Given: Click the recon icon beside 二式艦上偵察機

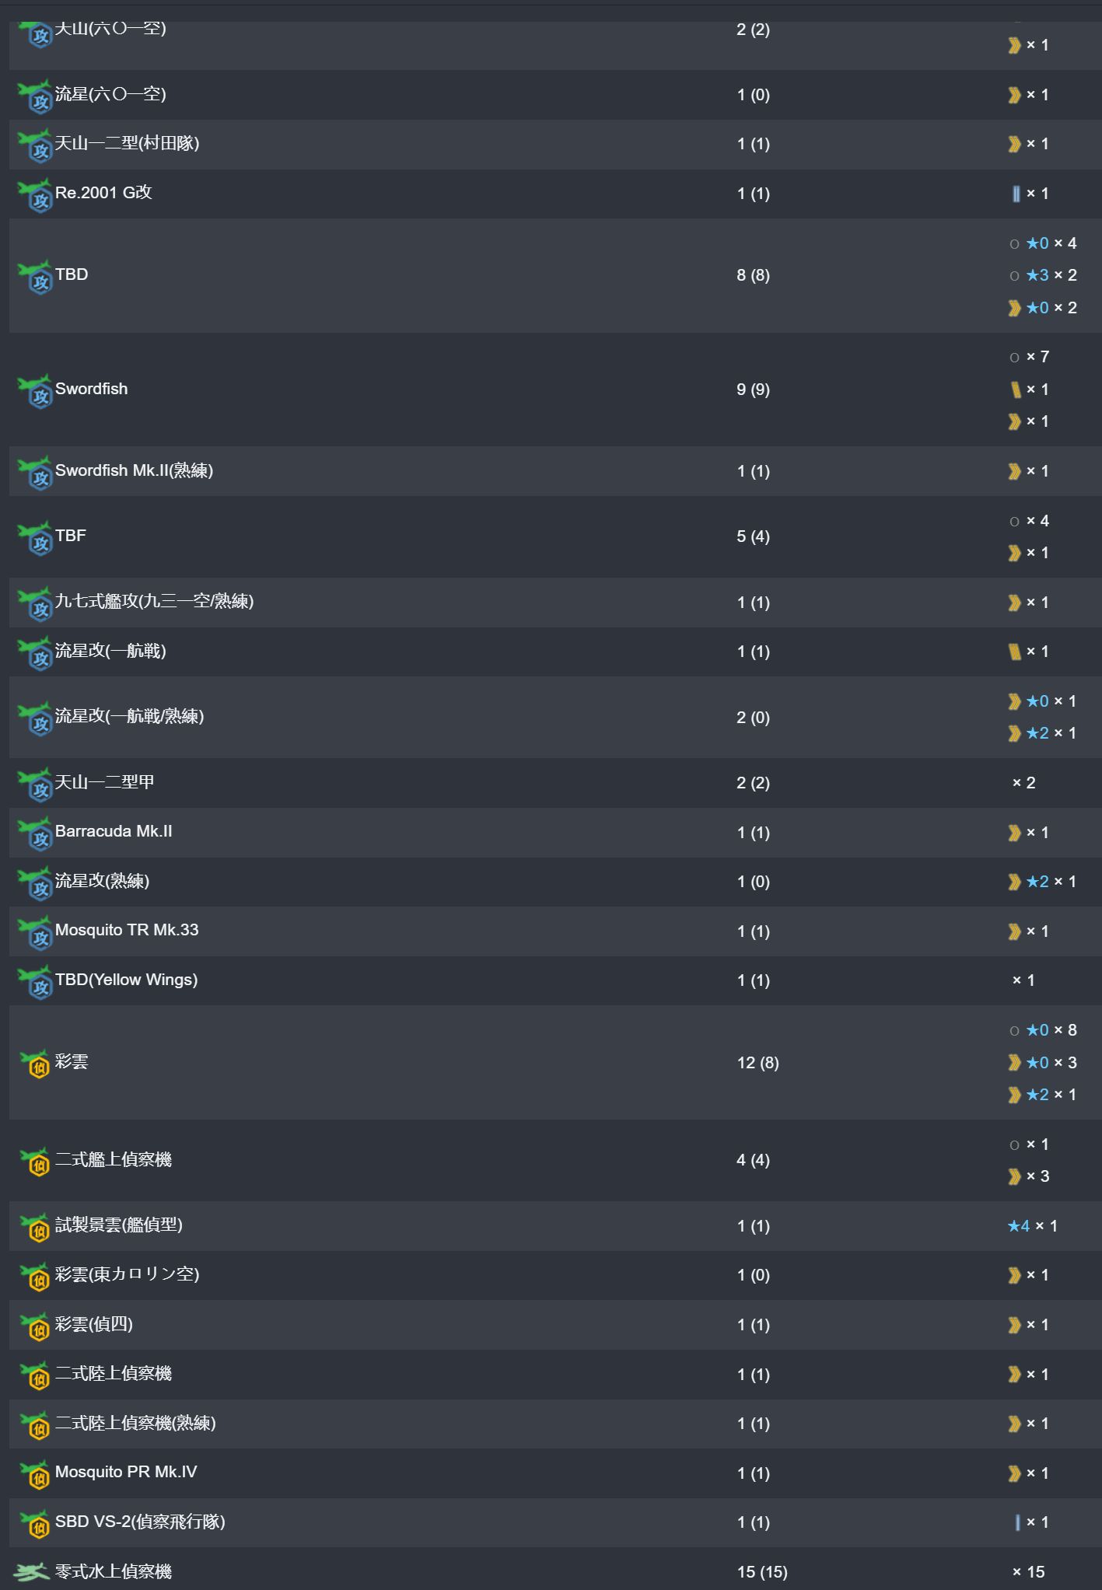Looking at the screenshot, I should (x=35, y=1160).
